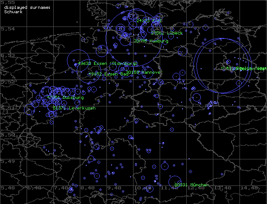Image resolution: width=267 pixels, height=204 pixels.
Task: Click the circle marker left of Essen (Oldenburg)
Action: [75, 64]
